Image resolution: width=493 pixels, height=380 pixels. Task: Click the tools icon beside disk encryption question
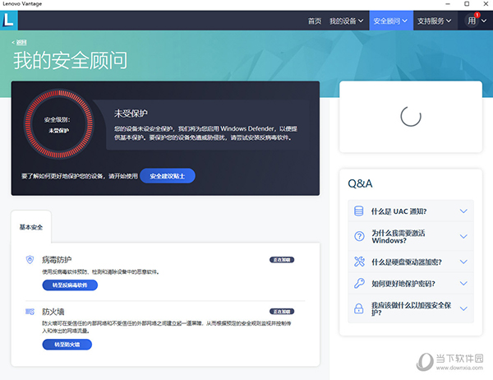[359, 262]
